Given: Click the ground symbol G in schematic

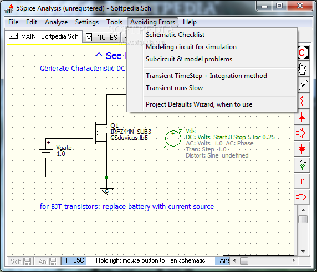Looking at the screenshot, I should click(x=106, y=191).
